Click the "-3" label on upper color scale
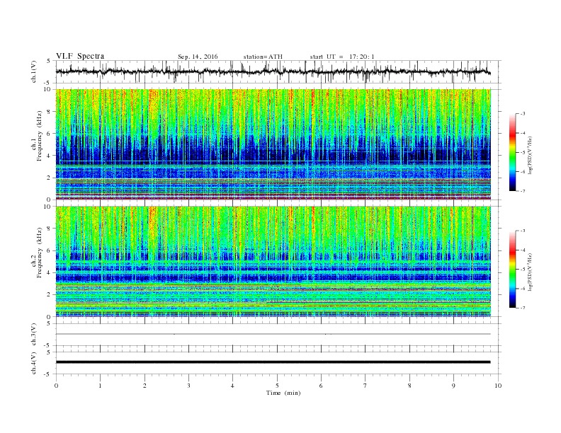The width and height of the screenshot is (561, 433). tap(523, 114)
